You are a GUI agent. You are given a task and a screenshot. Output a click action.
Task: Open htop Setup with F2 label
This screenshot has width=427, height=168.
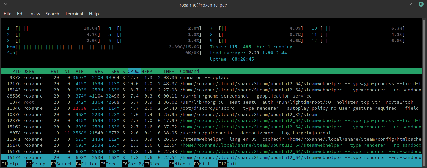(35, 164)
